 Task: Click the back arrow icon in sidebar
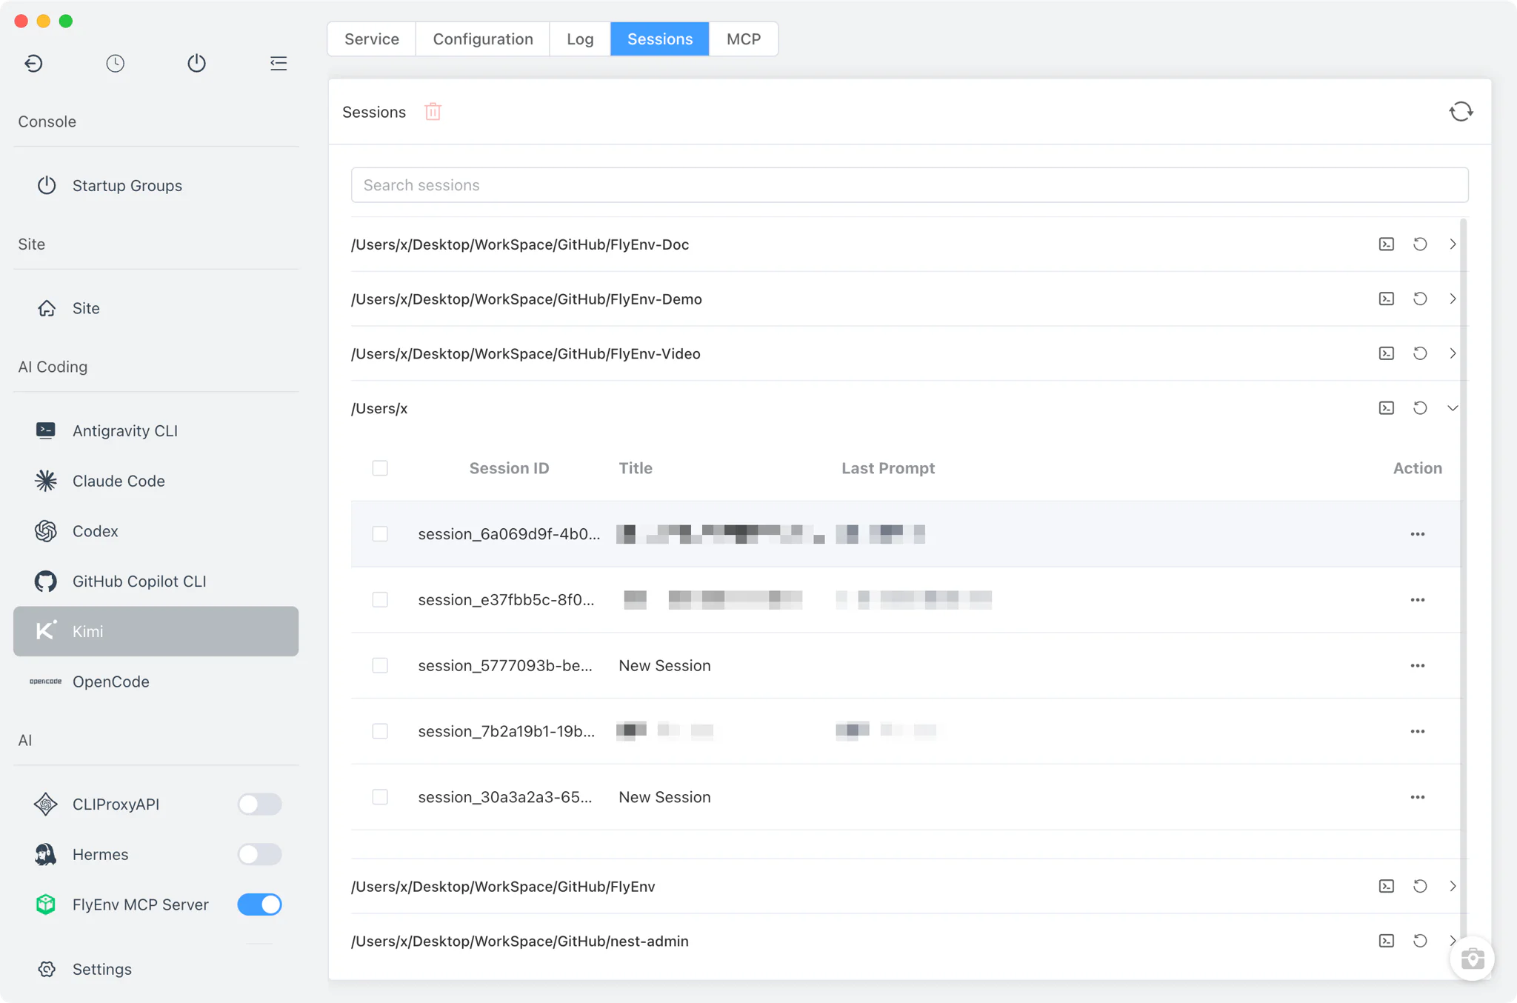point(33,64)
